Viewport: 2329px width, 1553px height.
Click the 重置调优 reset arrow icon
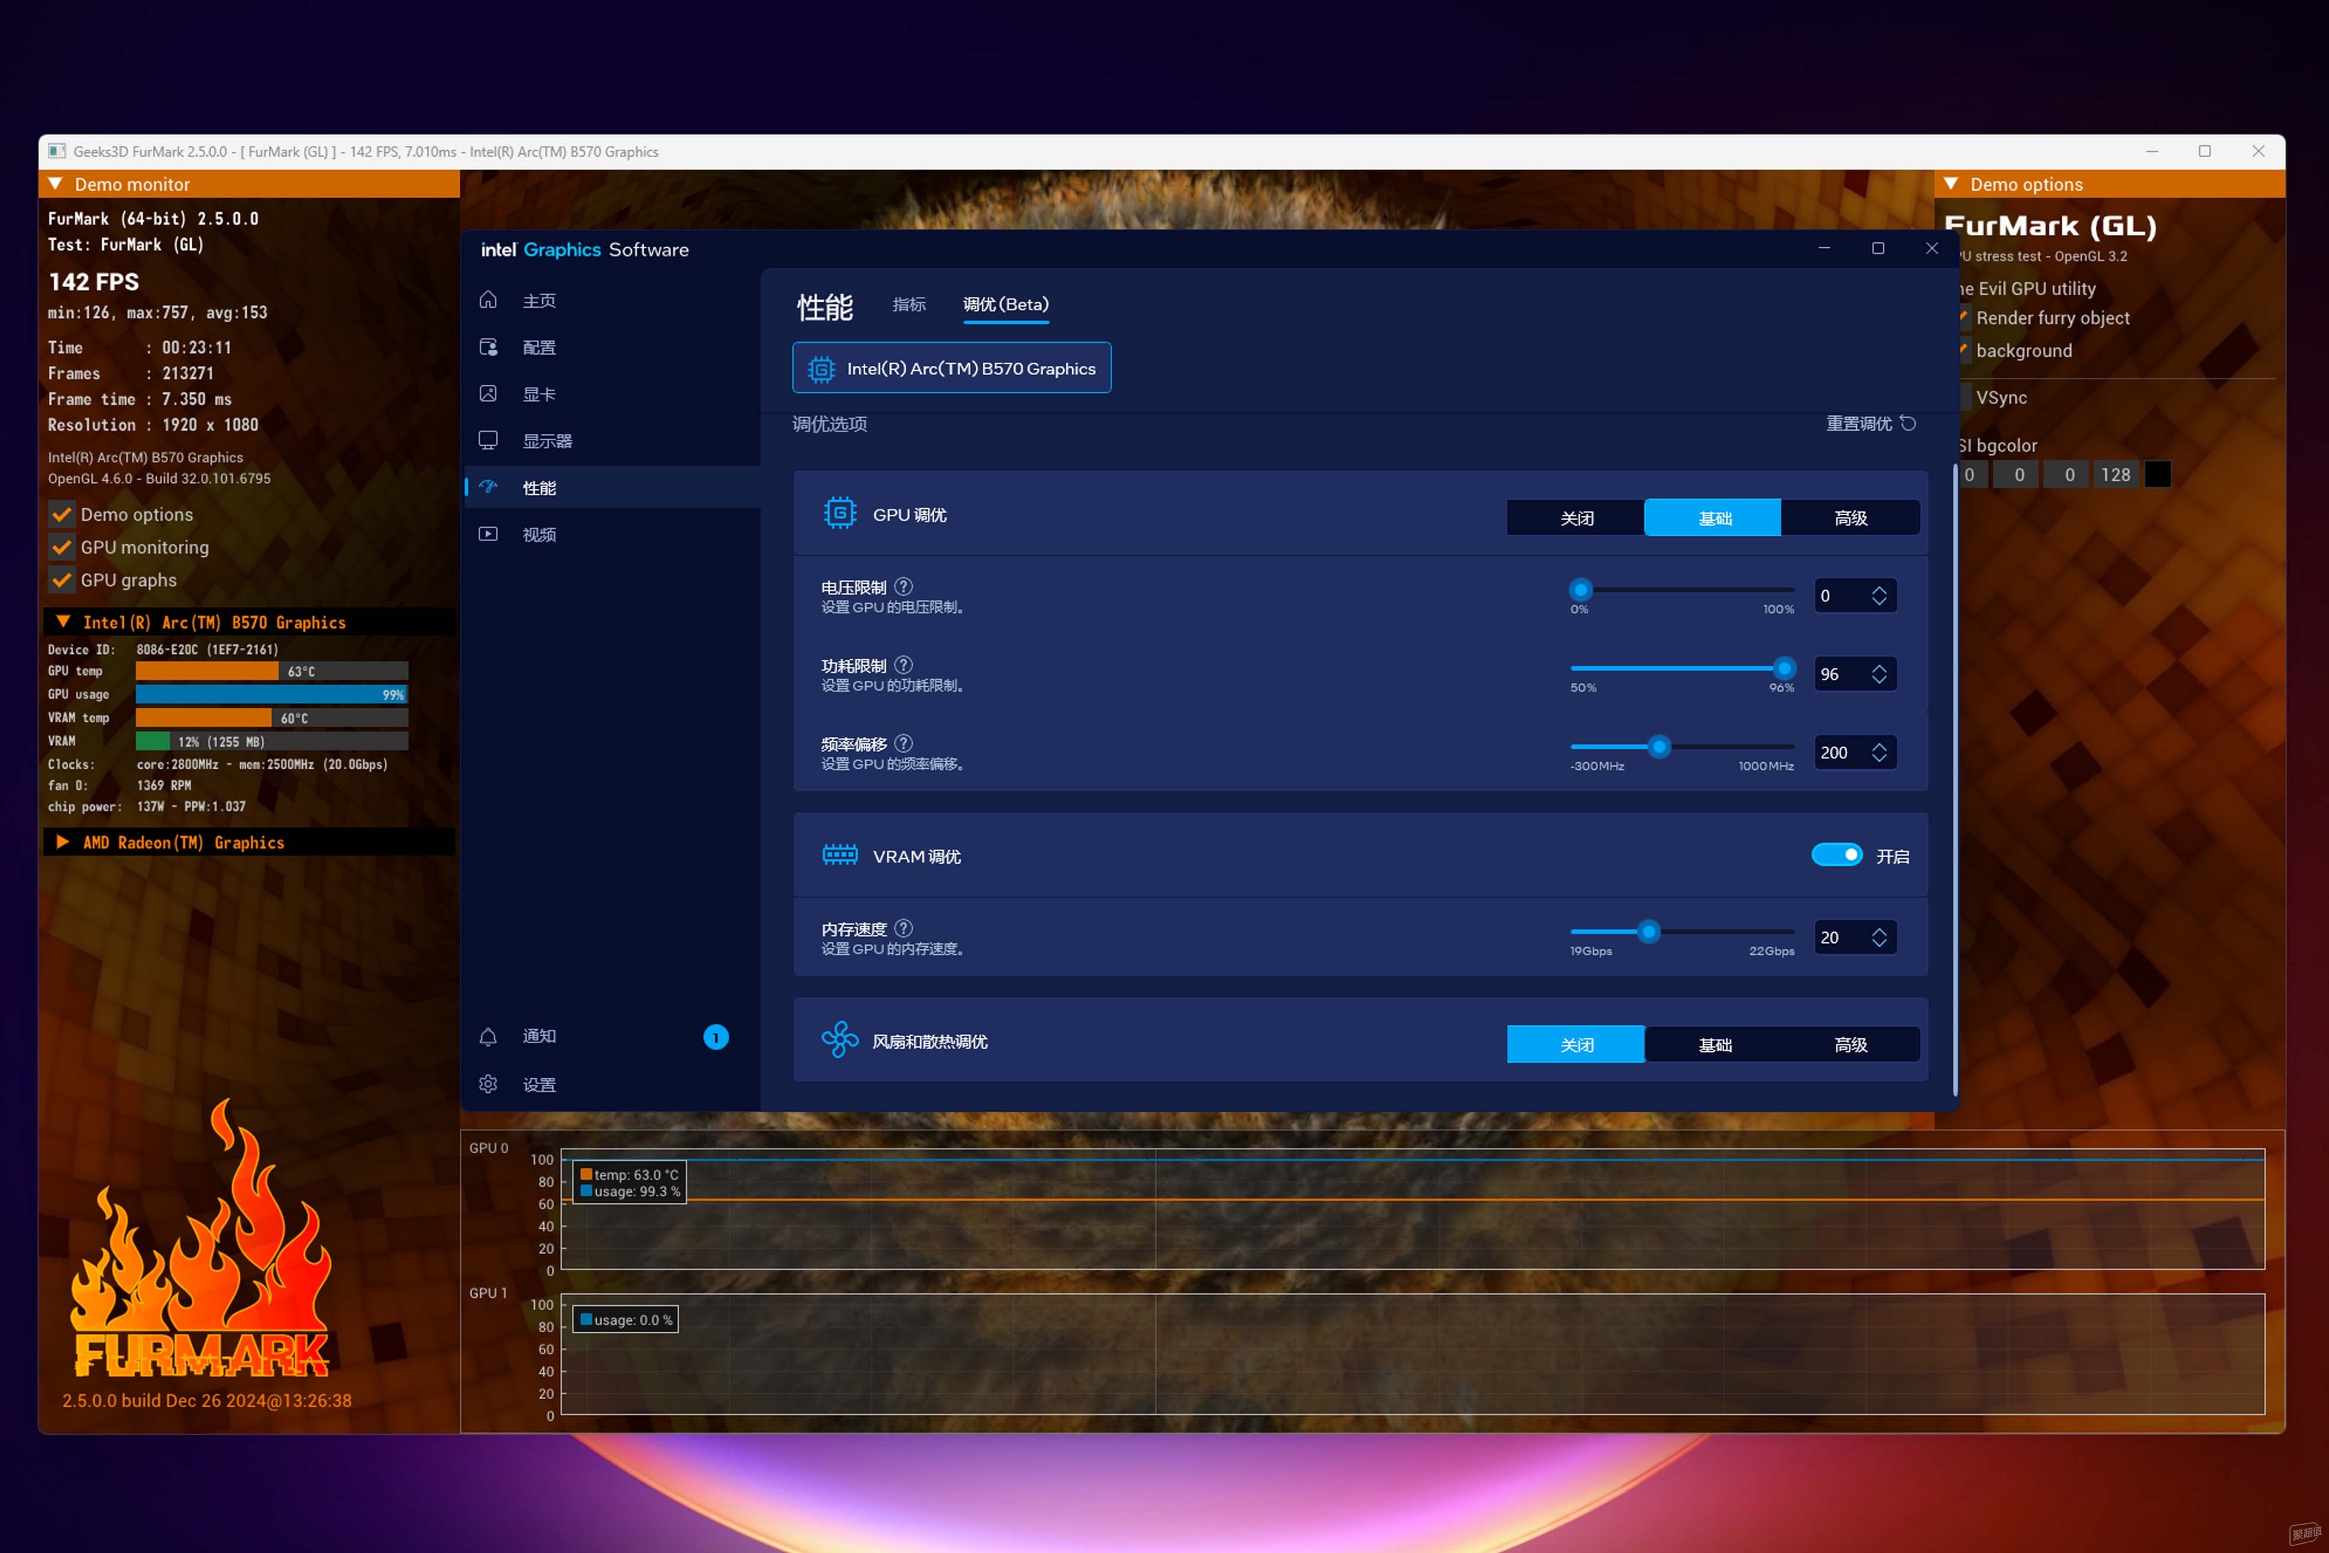[x=1908, y=423]
